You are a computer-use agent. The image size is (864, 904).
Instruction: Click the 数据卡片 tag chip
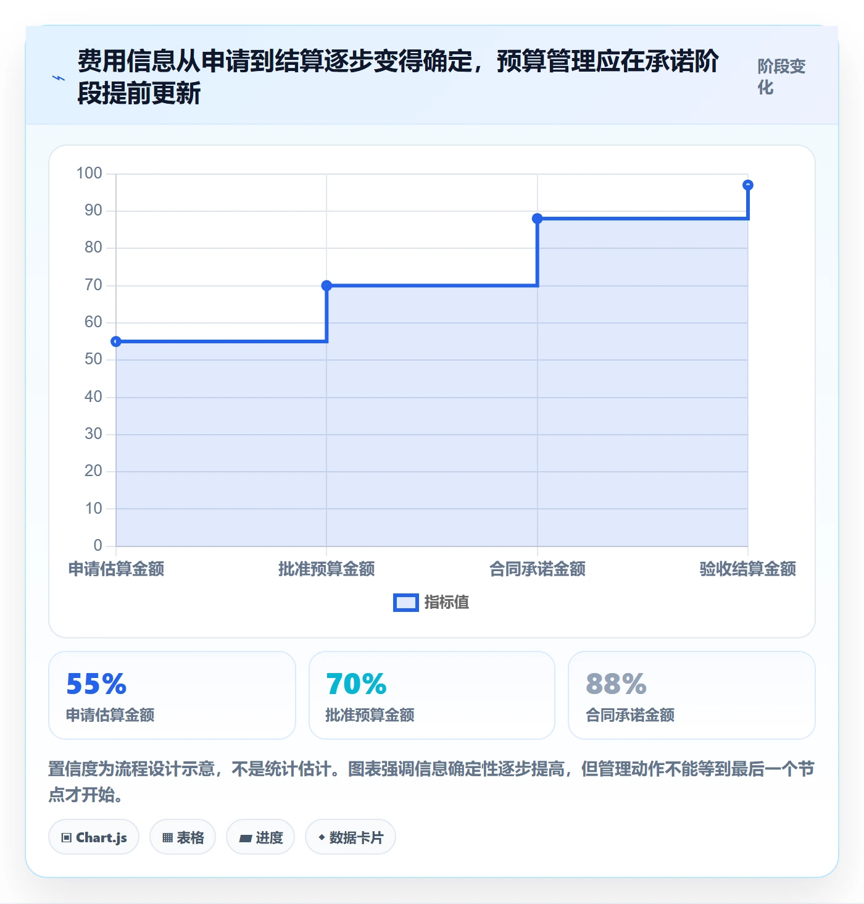tap(351, 837)
